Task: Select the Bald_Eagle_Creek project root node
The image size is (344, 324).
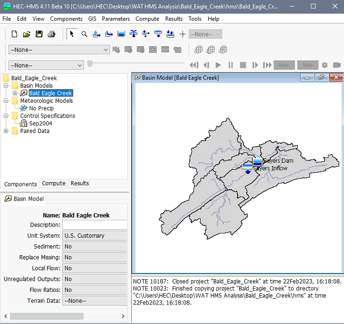Action: (x=34, y=78)
